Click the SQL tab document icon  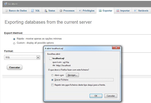(33, 11)
